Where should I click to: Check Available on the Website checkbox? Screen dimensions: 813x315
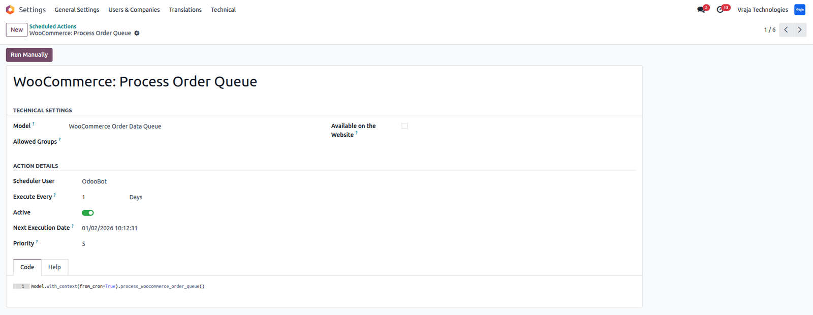404,126
